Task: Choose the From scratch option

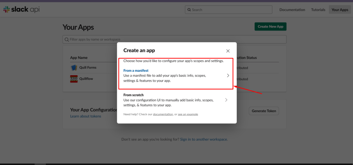Action: (x=176, y=100)
